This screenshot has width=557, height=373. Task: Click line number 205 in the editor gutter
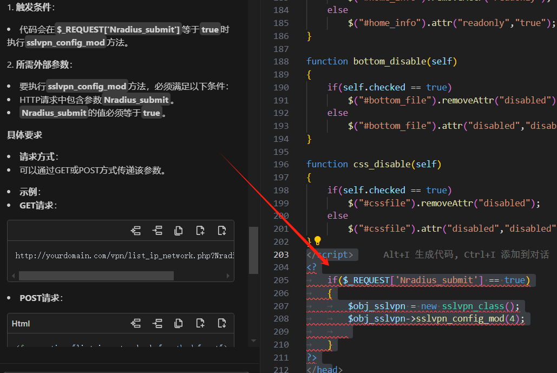pyautogui.click(x=281, y=280)
